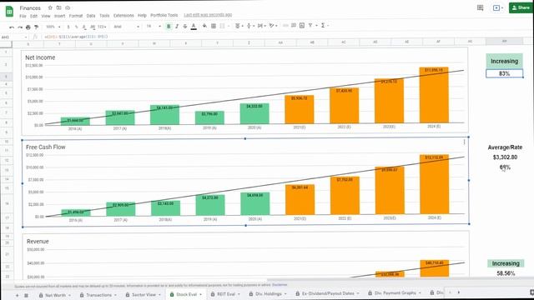
Task: Click the Share button
Action: coord(521,7)
